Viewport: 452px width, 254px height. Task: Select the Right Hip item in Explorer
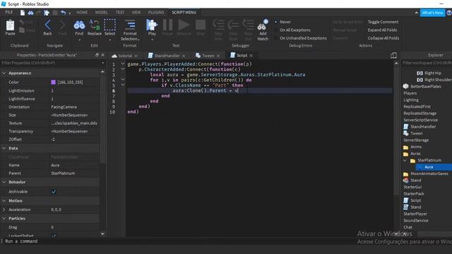433,73
